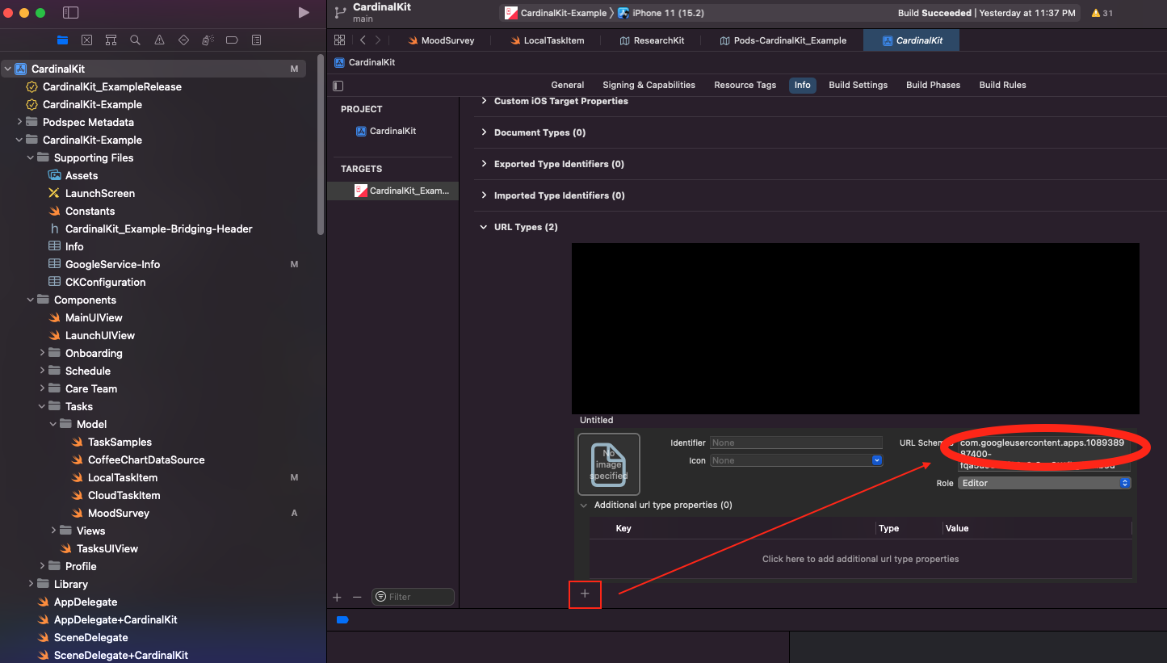Open the General settings tab
1167x663 pixels.
click(568, 85)
